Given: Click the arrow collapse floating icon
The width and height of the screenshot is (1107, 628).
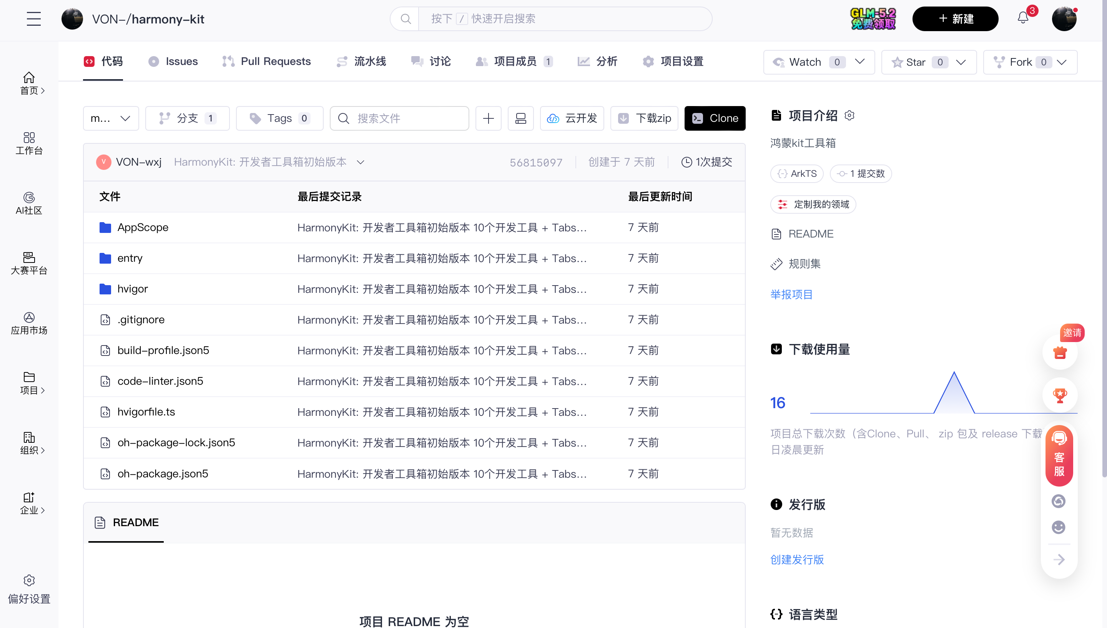Looking at the screenshot, I should tap(1059, 560).
